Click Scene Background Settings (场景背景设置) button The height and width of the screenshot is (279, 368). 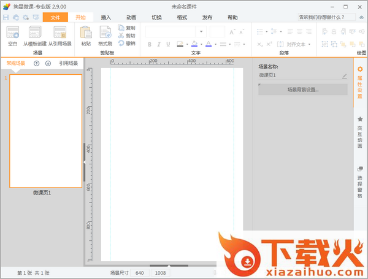(303, 90)
